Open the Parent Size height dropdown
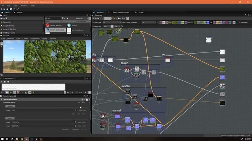Screen dimensions: 252x141 coord(117,26)
